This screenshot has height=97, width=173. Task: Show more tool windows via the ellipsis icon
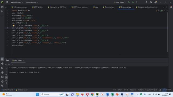click(2, 16)
